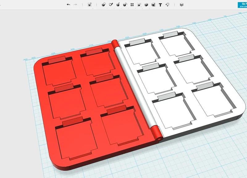This screenshot has width=247, height=178.
Task: Open the Combine tool menu
Action: 146,5
